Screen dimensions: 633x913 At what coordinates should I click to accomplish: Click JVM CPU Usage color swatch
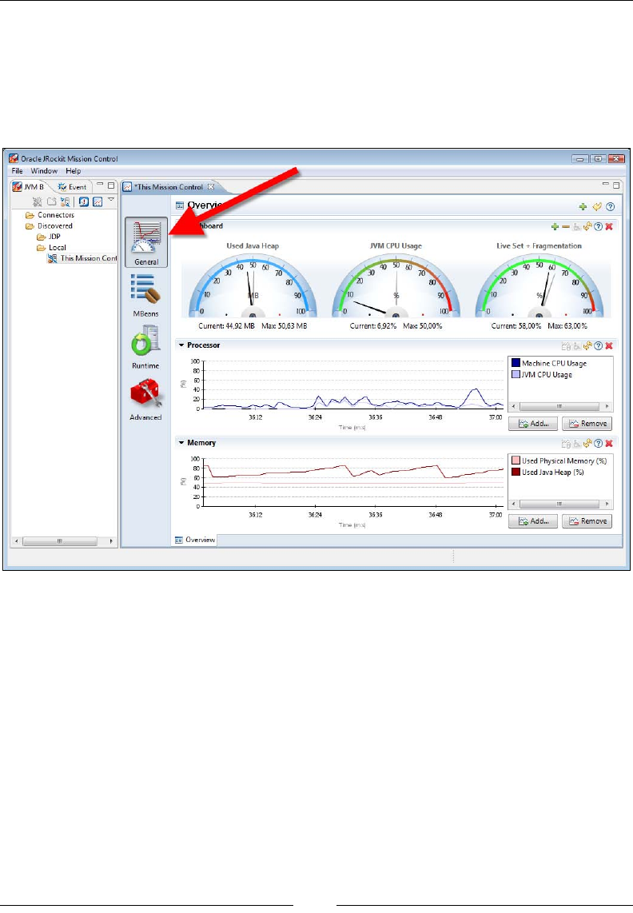pos(516,375)
